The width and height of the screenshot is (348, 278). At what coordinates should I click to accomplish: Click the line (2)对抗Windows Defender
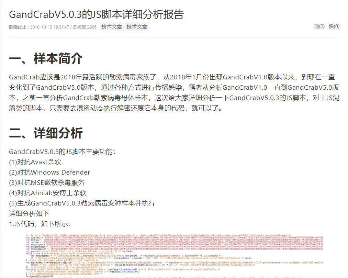[49, 172]
